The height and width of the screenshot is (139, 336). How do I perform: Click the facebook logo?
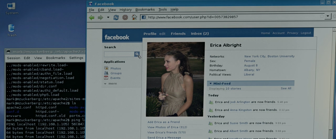(117, 37)
